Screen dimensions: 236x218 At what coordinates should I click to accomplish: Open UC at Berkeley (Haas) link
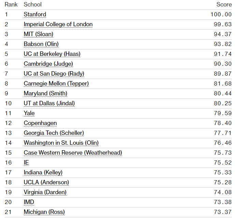tap(52, 54)
